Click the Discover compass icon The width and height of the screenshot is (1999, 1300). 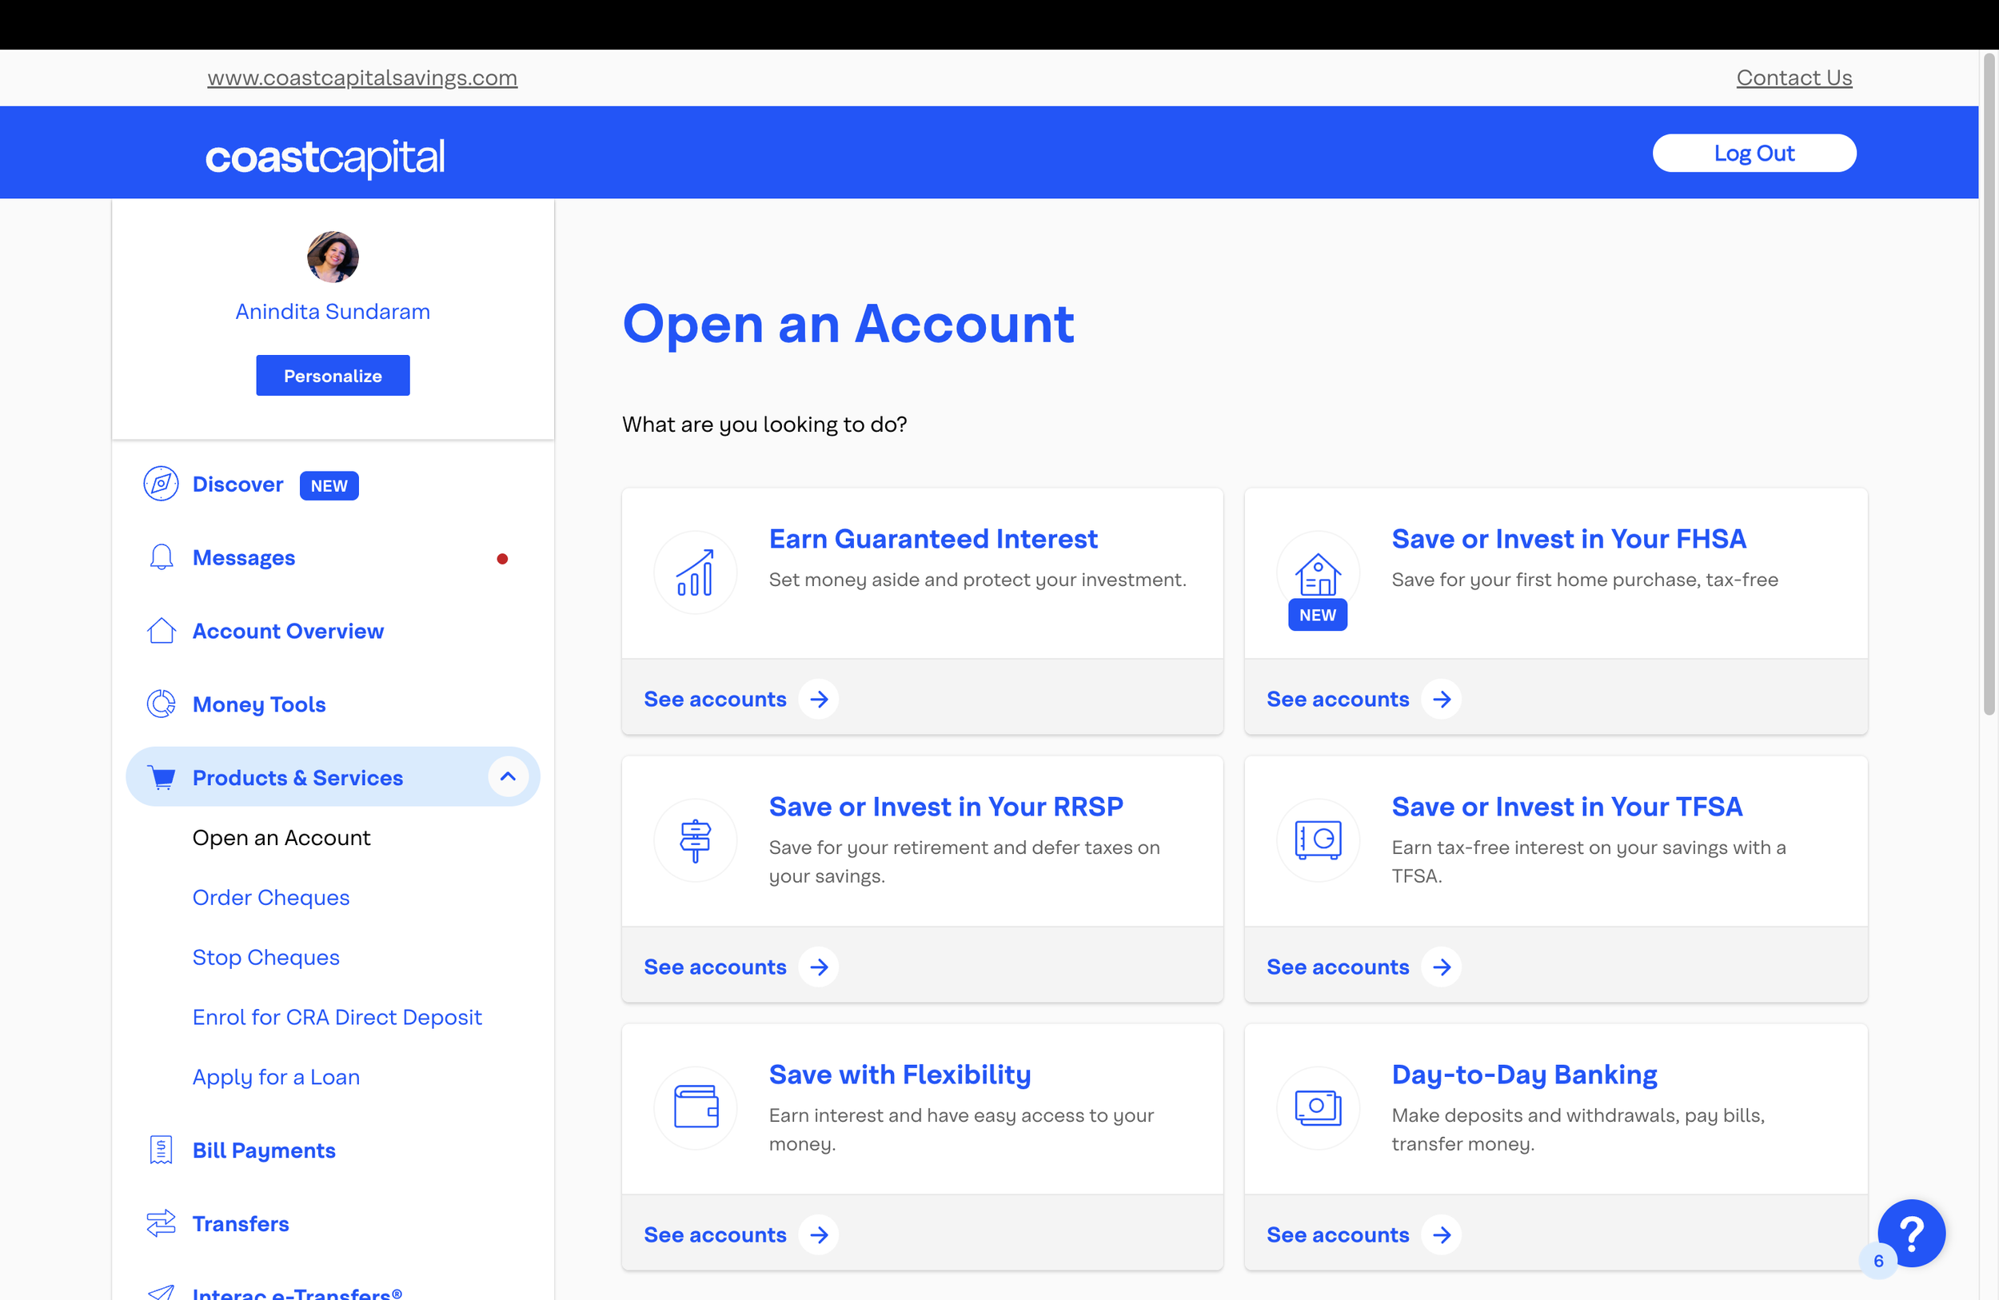coord(161,485)
